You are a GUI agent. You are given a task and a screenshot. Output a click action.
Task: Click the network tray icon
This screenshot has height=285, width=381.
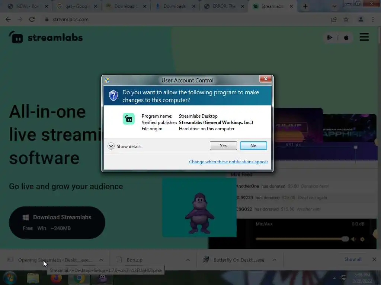(x=343, y=278)
